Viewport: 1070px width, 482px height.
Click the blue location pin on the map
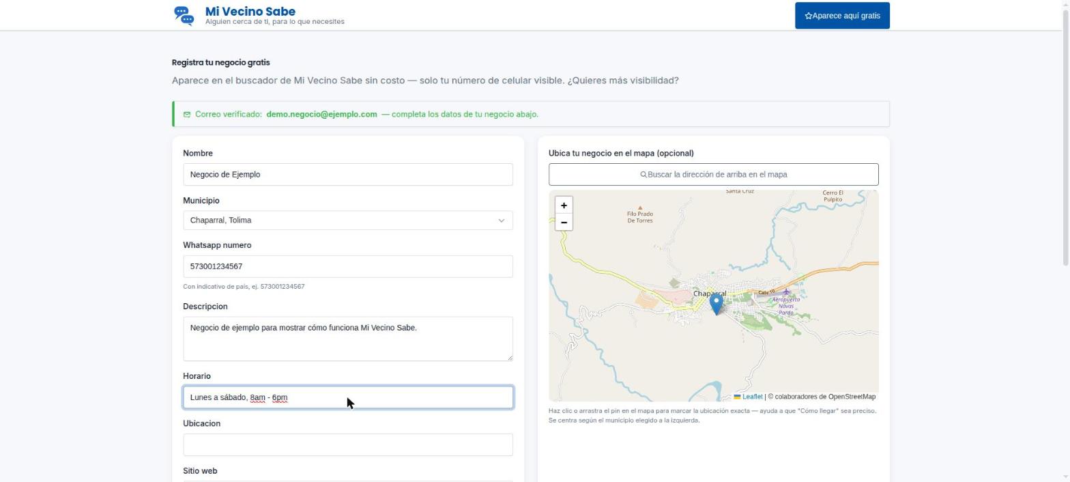pos(716,304)
